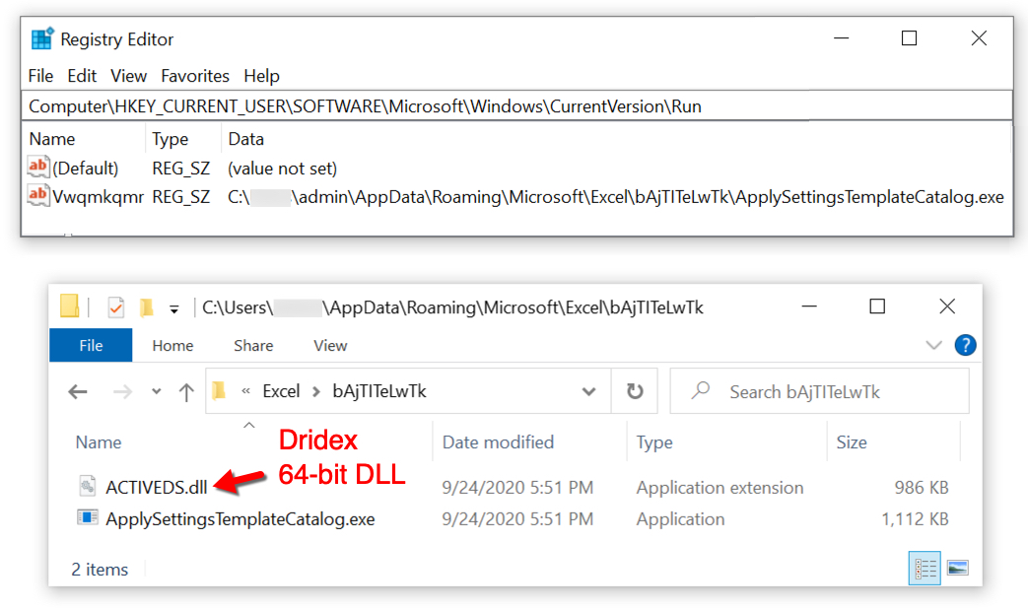The image size is (1028, 611).
Task: Click the 'Application extension' type cell
Action: click(x=720, y=487)
